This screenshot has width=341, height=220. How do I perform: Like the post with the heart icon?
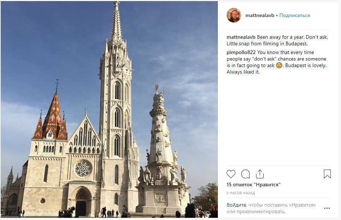coord(231,174)
